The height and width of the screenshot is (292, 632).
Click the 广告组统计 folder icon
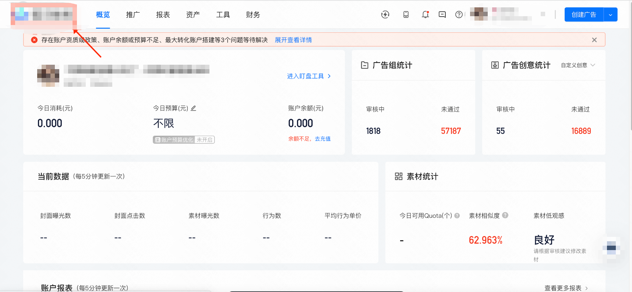pyautogui.click(x=364, y=65)
